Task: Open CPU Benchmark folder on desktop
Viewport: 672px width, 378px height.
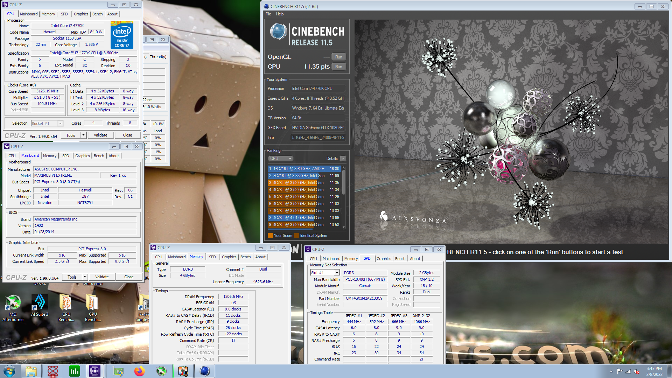Action: [x=66, y=308]
